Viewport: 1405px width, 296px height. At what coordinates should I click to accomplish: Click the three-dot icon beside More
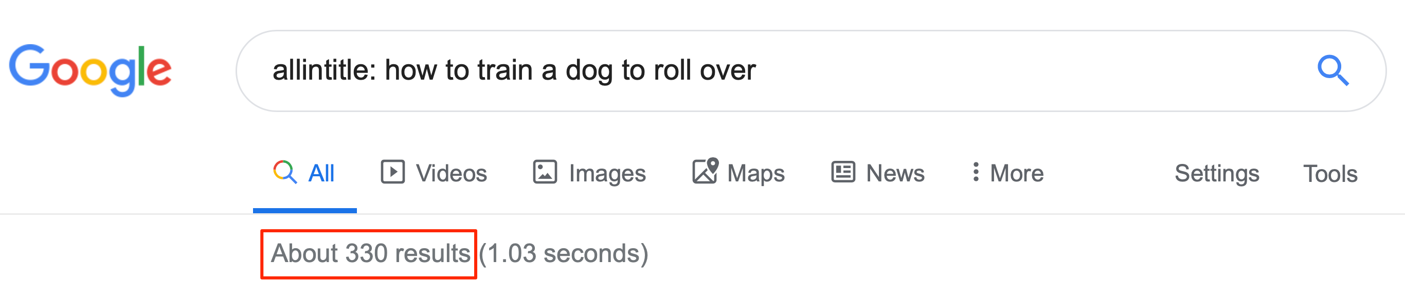pos(976,172)
